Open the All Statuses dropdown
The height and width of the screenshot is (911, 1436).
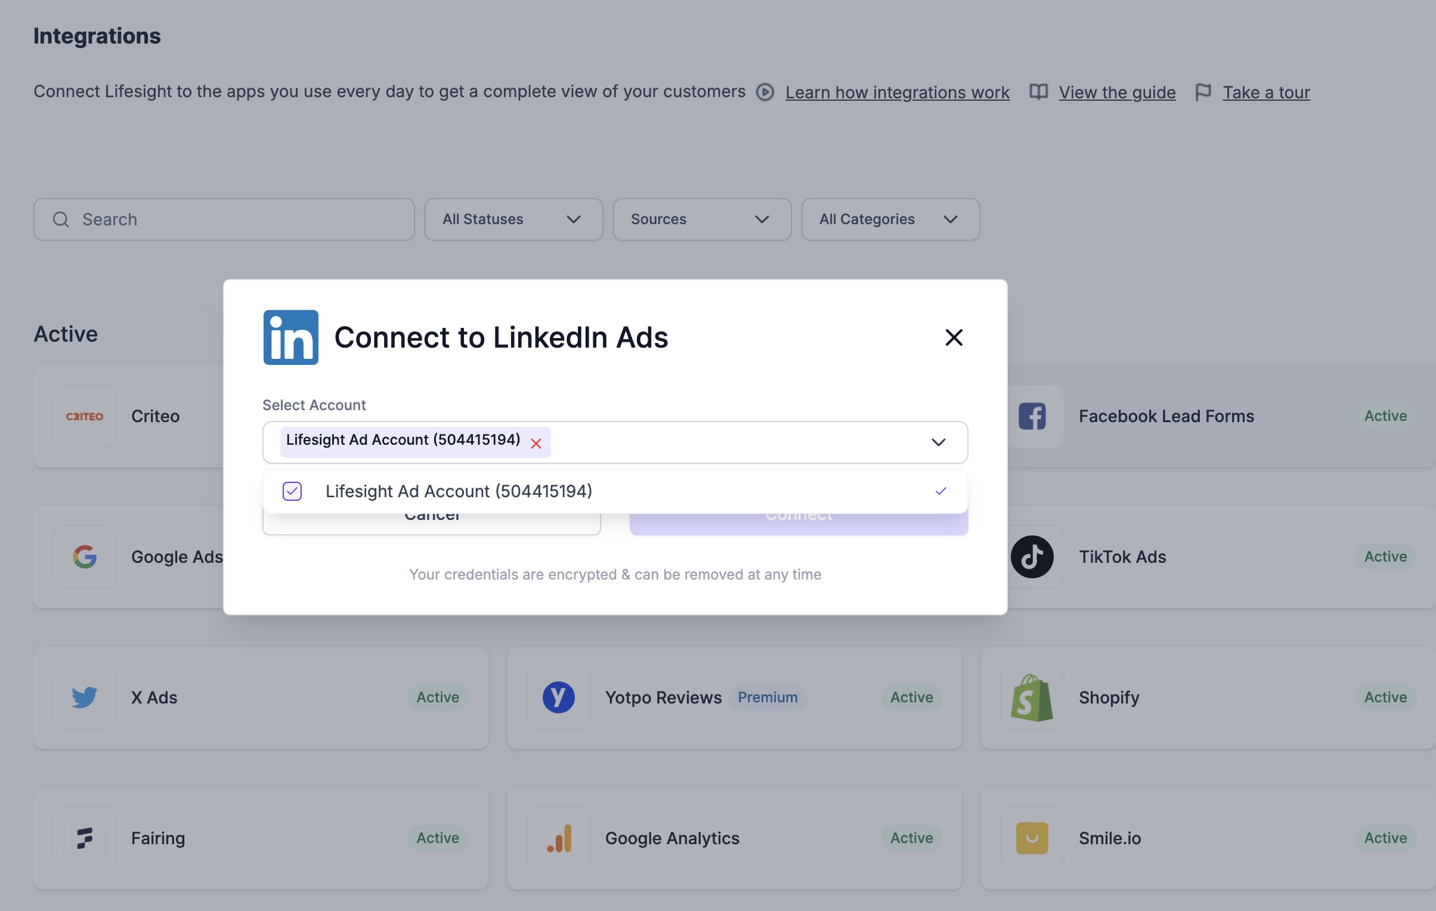click(513, 219)
